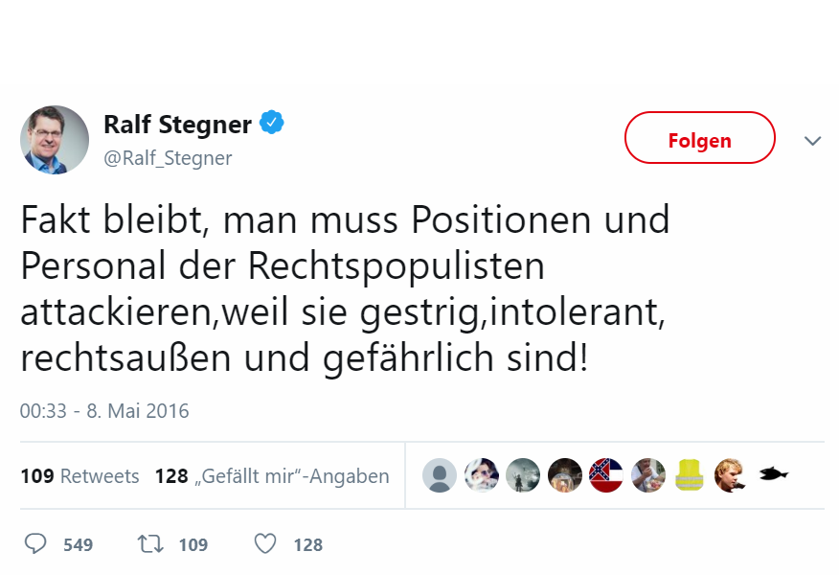839x575 pixels.
Task: Open the 00:33 - 8. Mai 2016 timestamp
Action: pyautogui.click(x=104, y=411)
